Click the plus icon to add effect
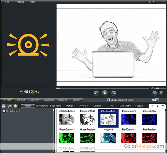The height and width of the screenshot is (153, 167). [x=152, y=106]
